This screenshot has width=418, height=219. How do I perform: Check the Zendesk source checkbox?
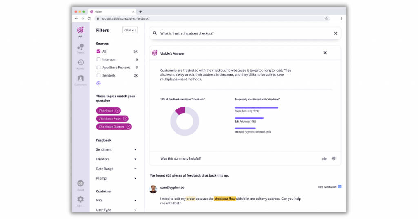tap(98, 75)
